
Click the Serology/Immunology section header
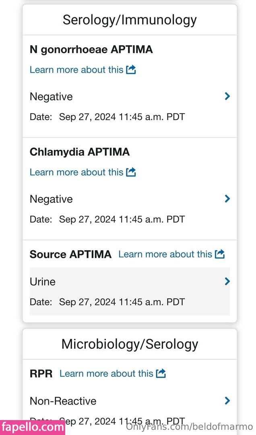pyautogui.click(x=130, y=20)
